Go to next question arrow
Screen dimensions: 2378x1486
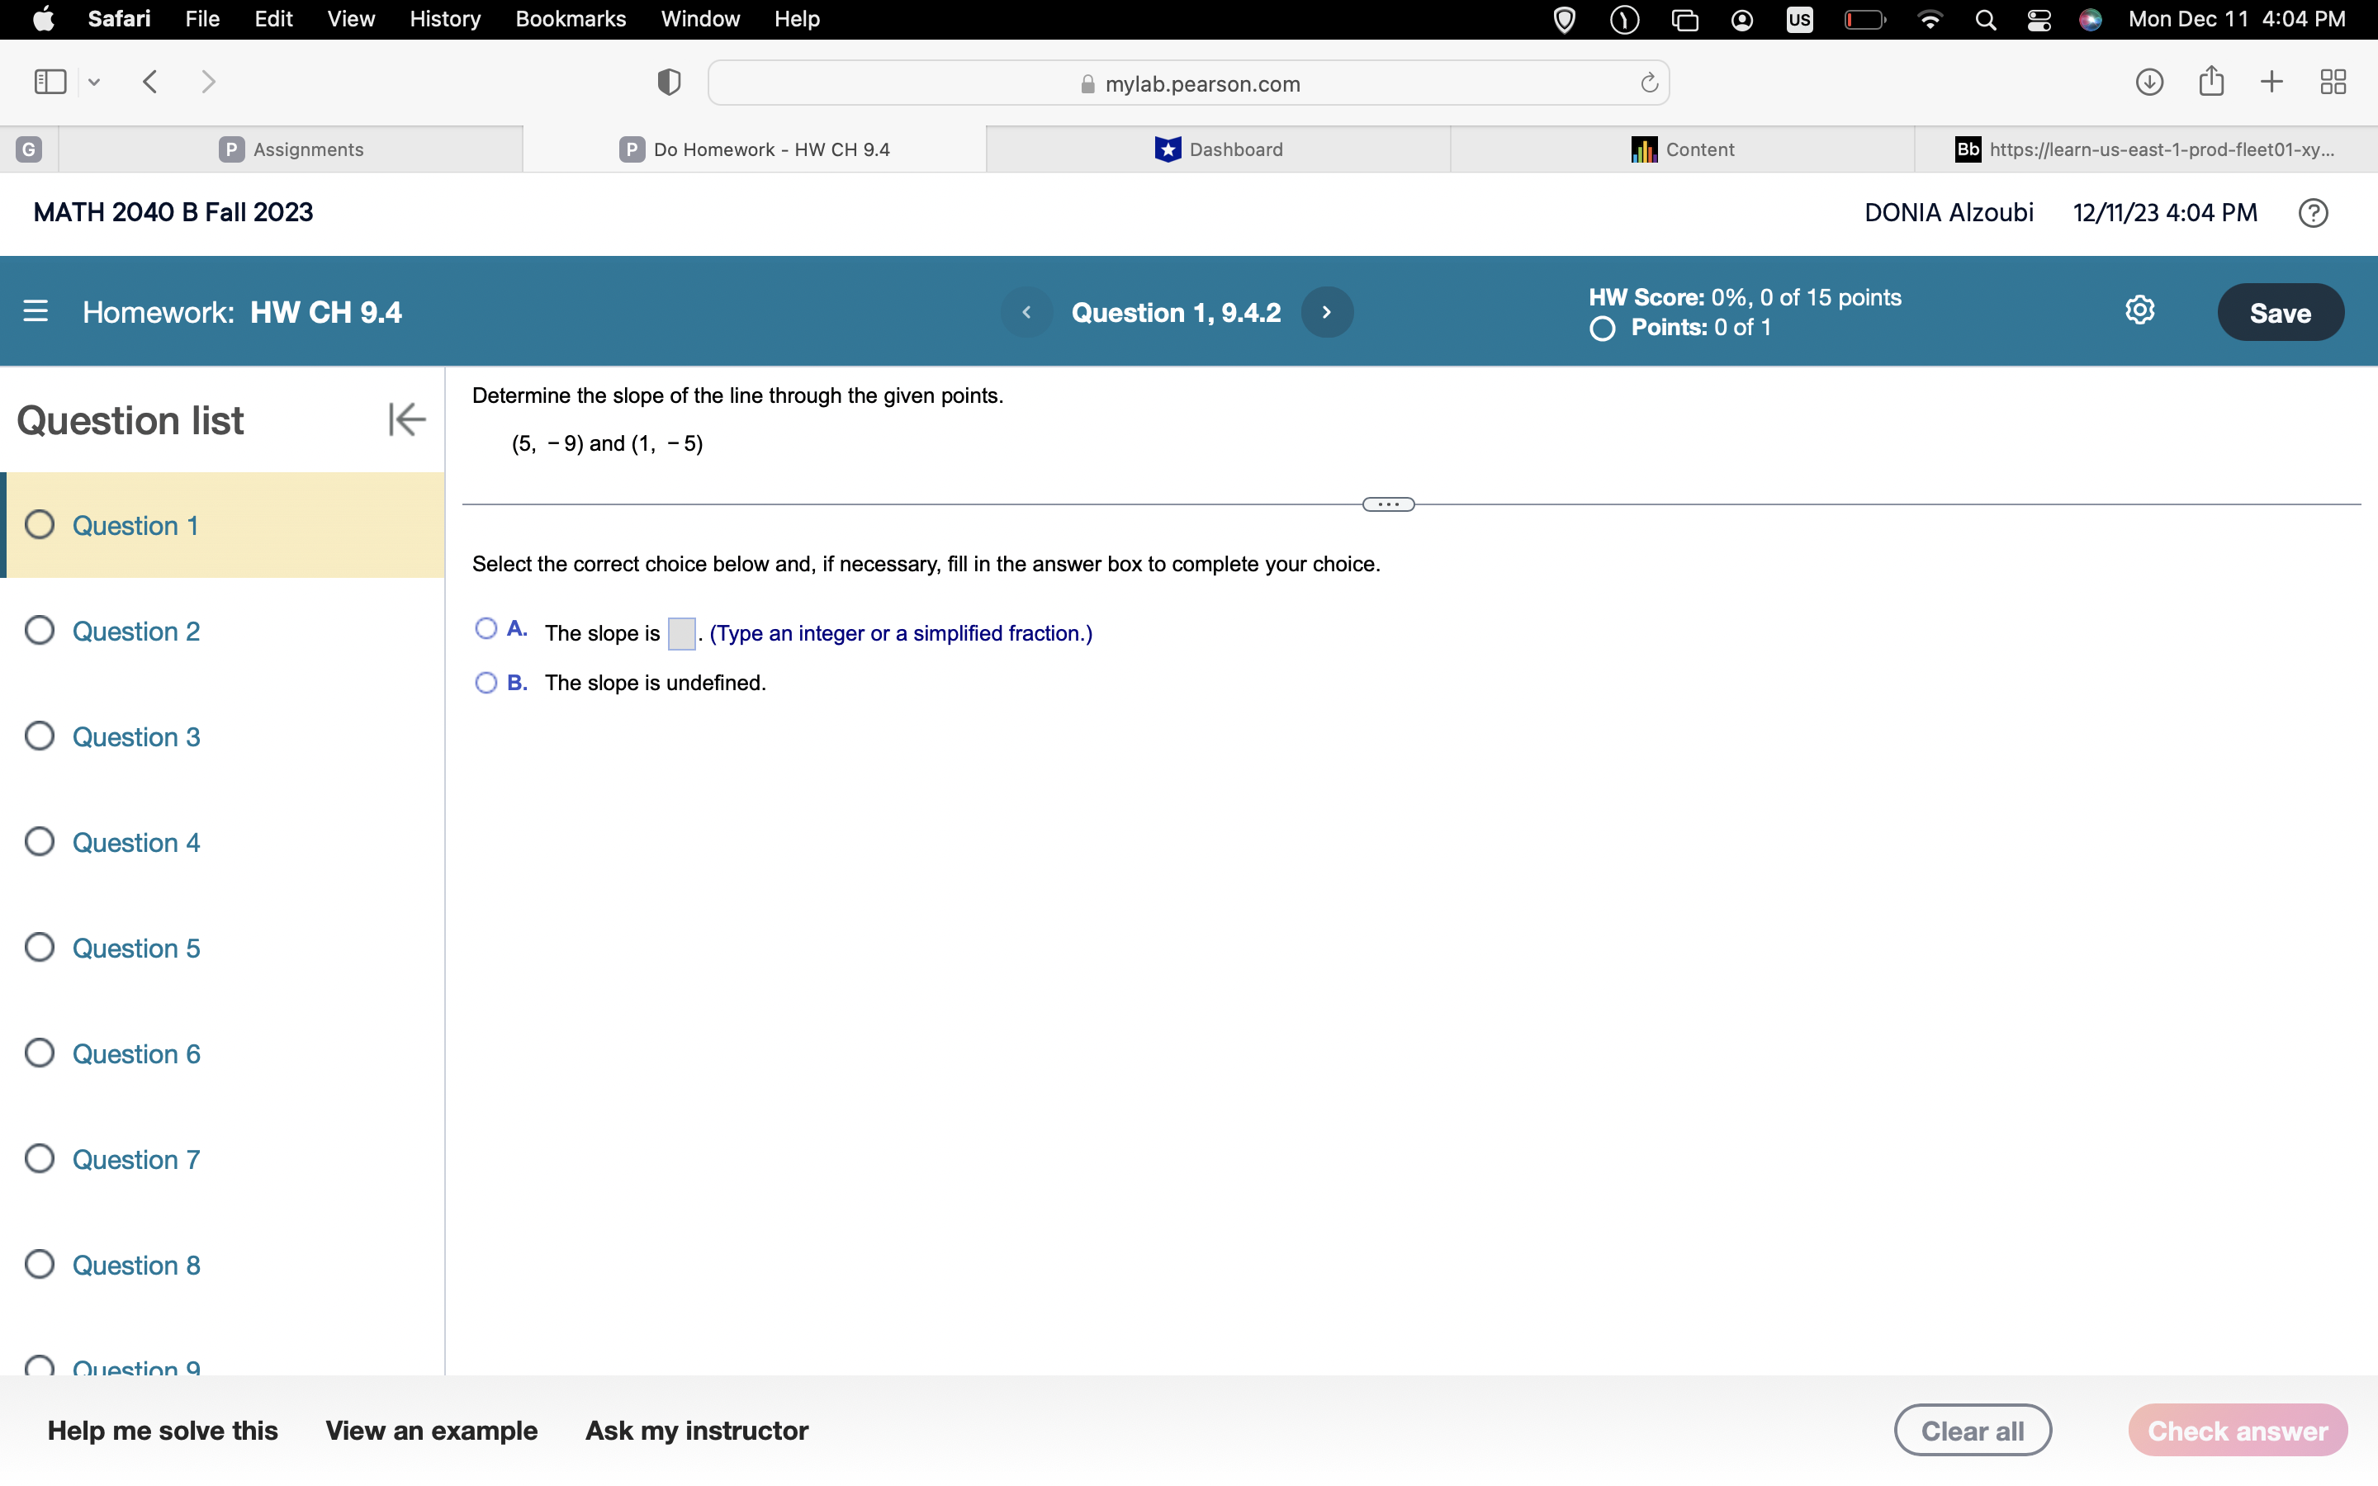click(1327, 311)
